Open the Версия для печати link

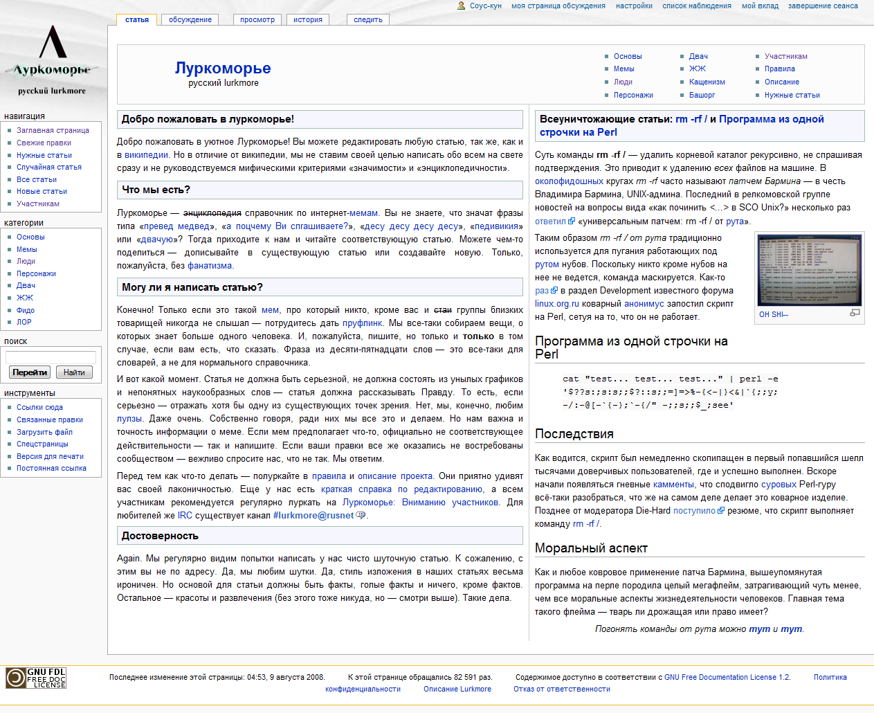click(50, 456)
